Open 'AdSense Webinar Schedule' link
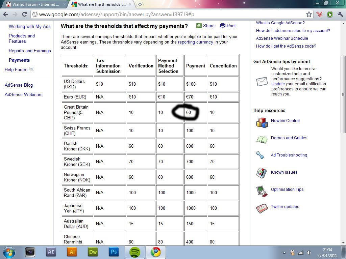The width and height of the screenshot is (346, 259). (x=282, y=38)
